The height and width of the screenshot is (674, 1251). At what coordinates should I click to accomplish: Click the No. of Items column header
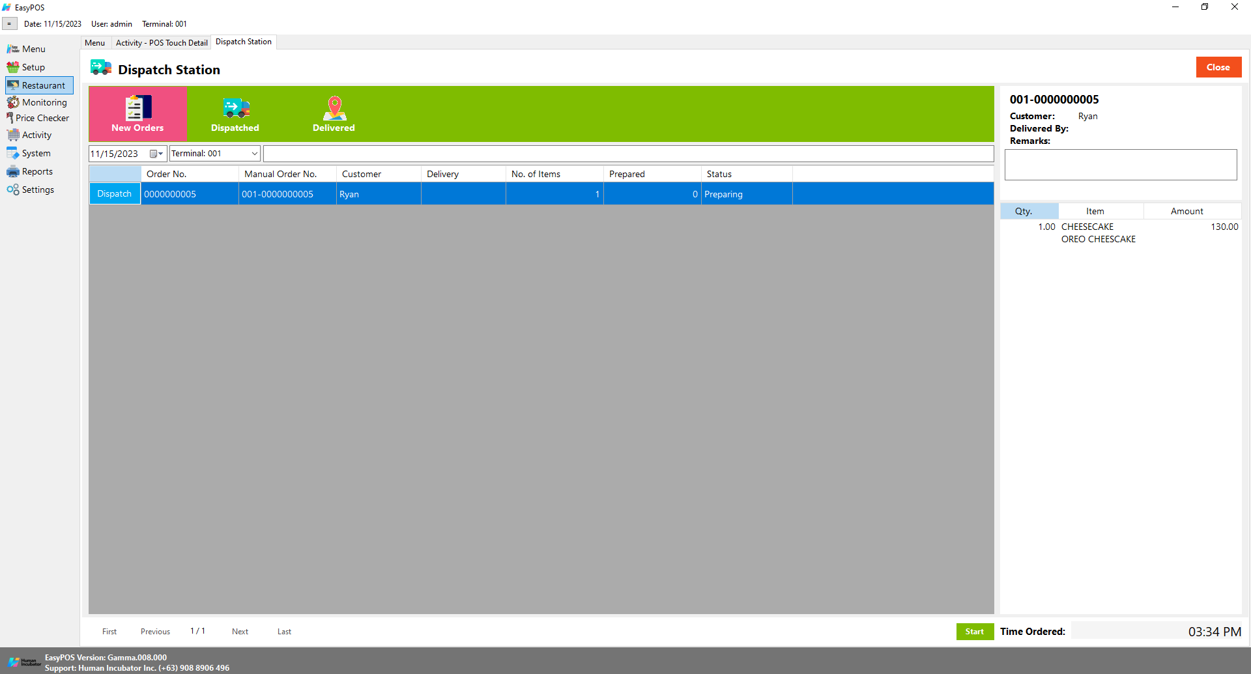coord(554,174)
